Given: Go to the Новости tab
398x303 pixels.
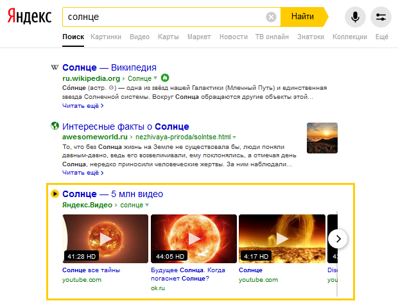Looking at the screenshot, I should (234, 37).
